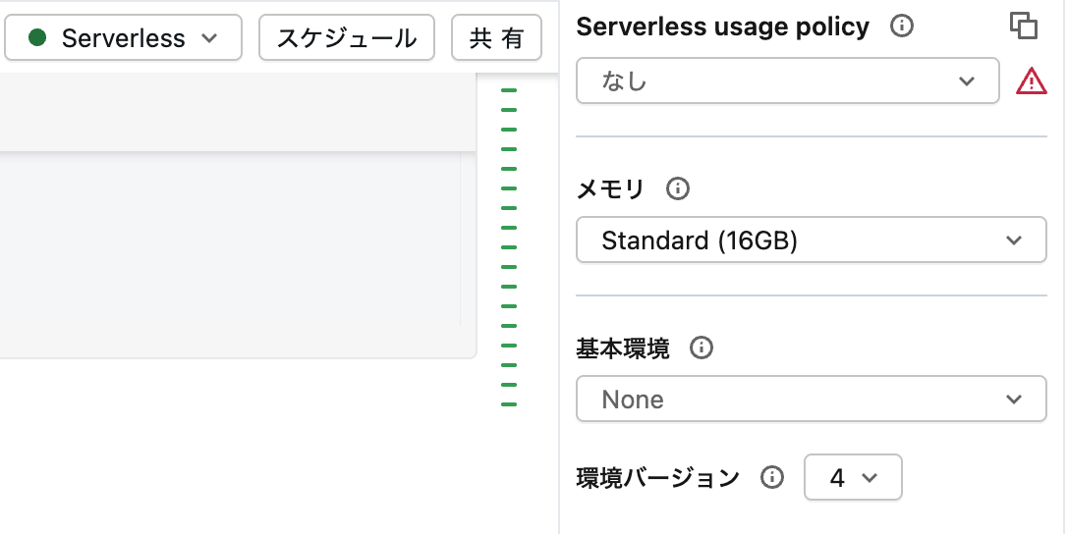Open the None base environment dropdown

812,399
